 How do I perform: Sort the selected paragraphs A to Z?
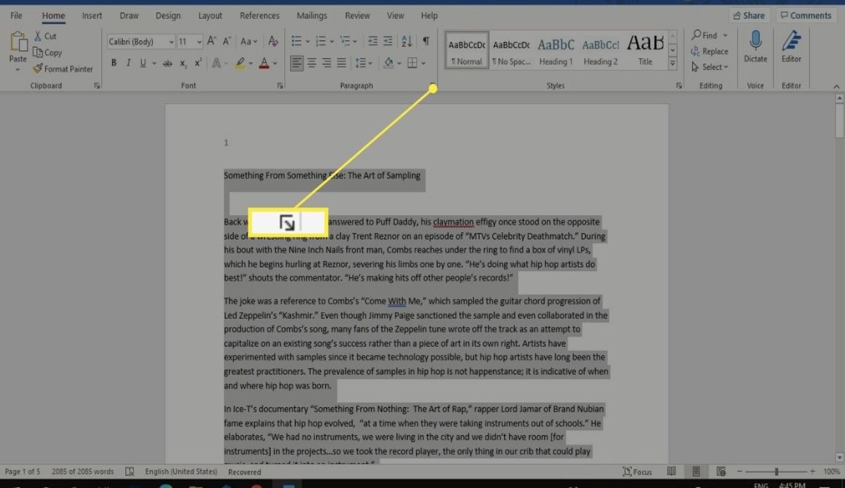[407, 41]
